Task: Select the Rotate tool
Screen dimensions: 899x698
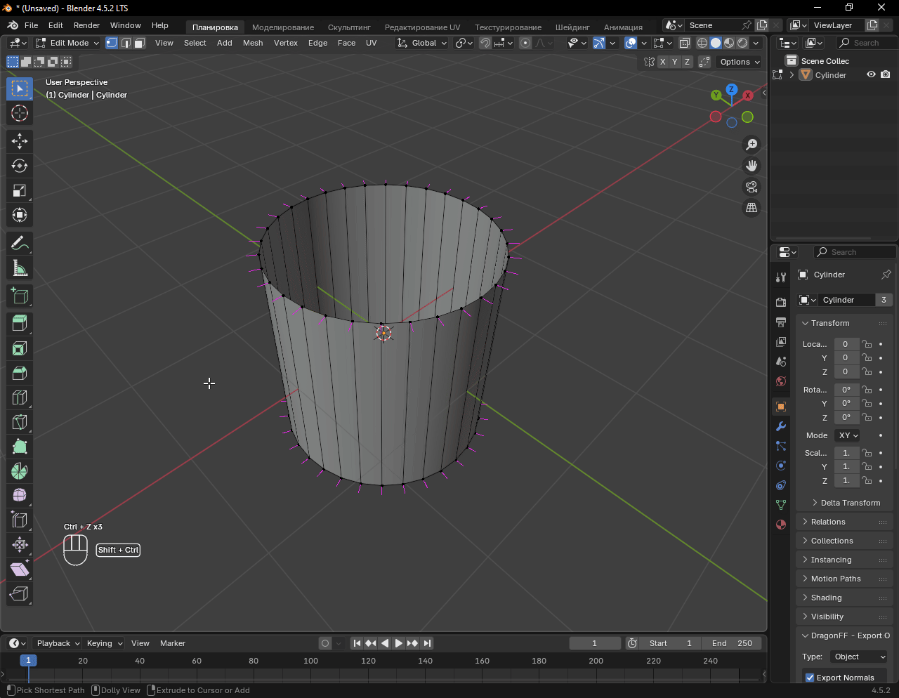Action: (20, 166)
